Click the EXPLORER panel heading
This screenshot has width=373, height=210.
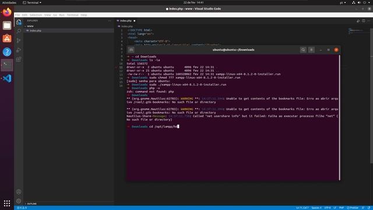(33, 21)
